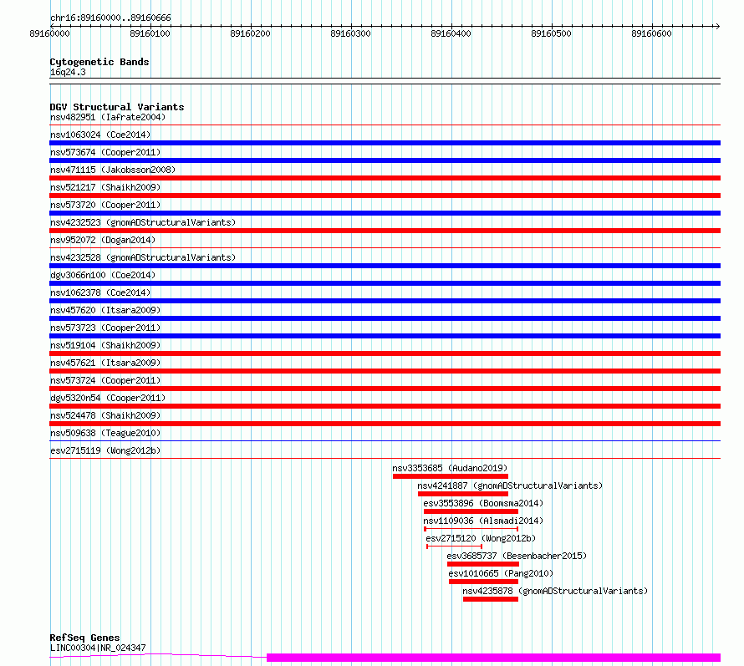Select the thin interval glyph under nsv1109036
744x666 pixels.
(471, 529)
